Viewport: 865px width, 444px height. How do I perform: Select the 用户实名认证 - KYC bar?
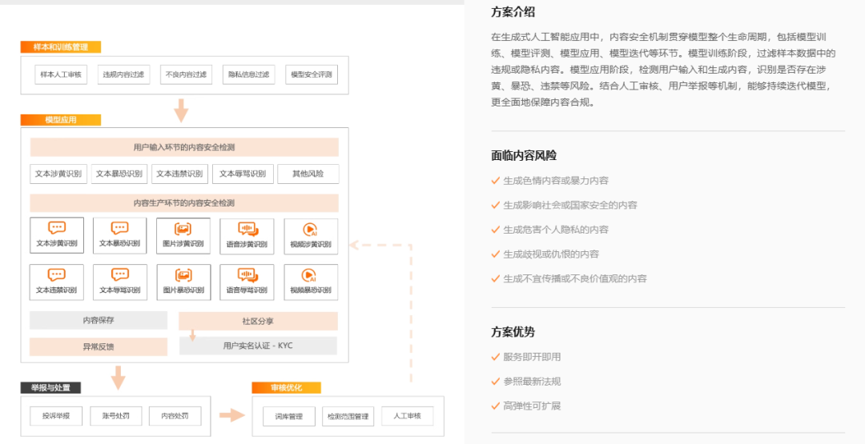pos(258,346)
